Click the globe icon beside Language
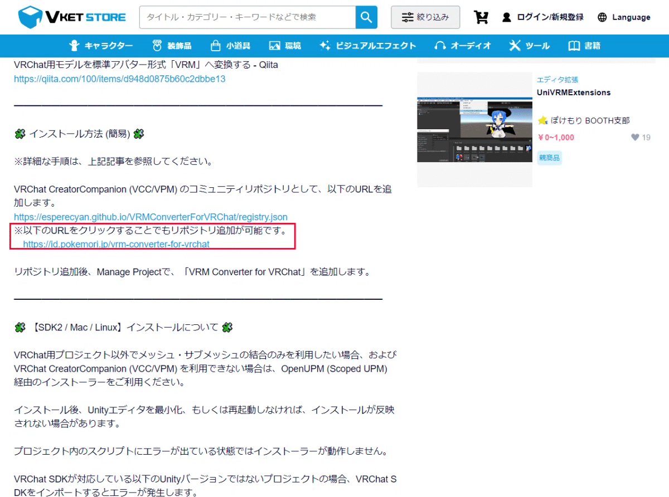 click(602, 17)
